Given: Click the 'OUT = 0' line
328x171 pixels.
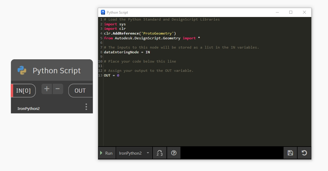Looking at the screenshot, I should tap(112, 75).
